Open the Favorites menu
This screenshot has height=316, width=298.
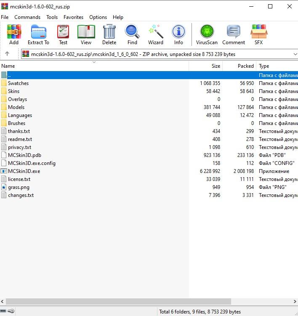[73, 17]
